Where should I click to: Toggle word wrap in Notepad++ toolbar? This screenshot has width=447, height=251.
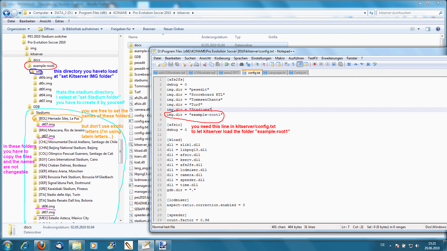(x=287, y=64)
